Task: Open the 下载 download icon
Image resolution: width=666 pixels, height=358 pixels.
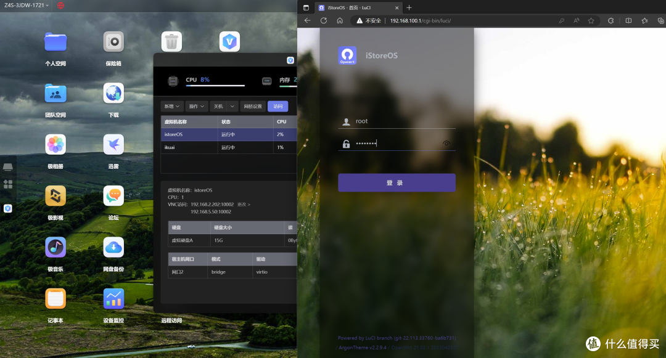Action: pos(113,93)
